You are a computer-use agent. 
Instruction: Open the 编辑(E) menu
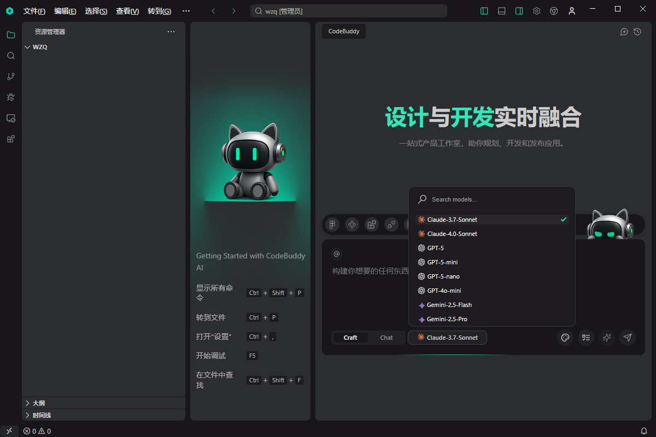tap(65, 11)
